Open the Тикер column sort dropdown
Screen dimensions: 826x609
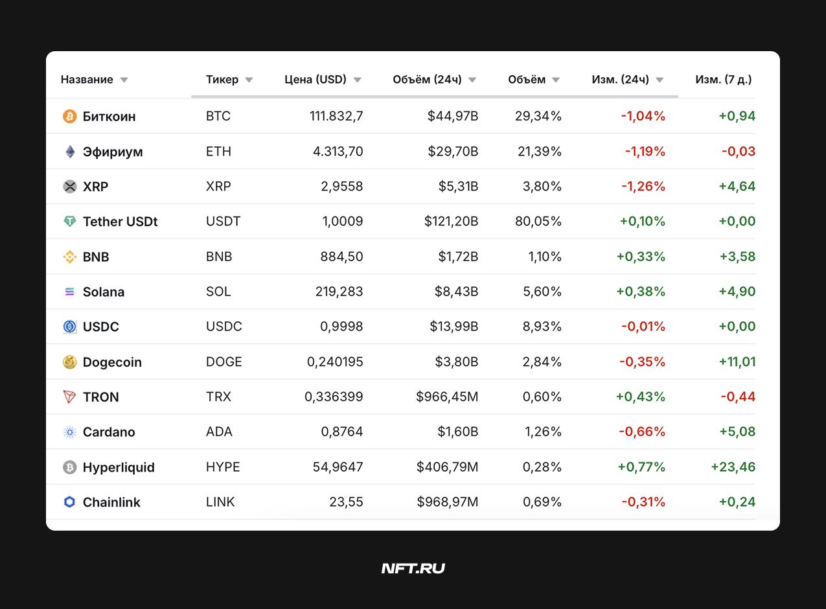pos(249,80)
